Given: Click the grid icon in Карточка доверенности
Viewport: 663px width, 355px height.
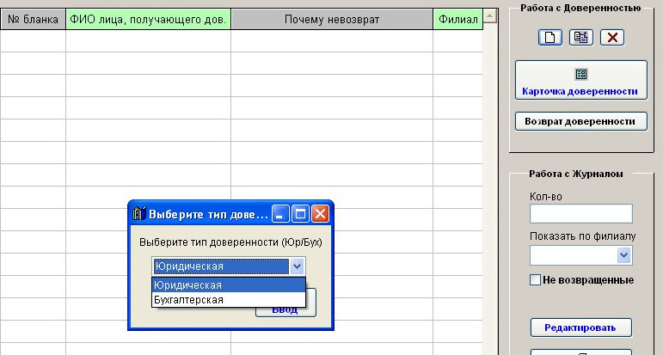Looking at the screenshot, I should click(x=581, y=75).
